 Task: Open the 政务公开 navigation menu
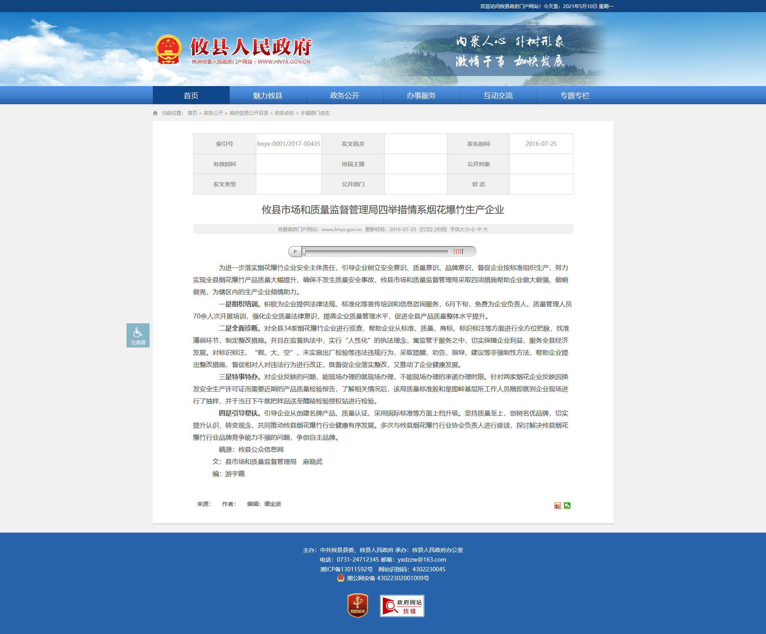tap(345, 95)
